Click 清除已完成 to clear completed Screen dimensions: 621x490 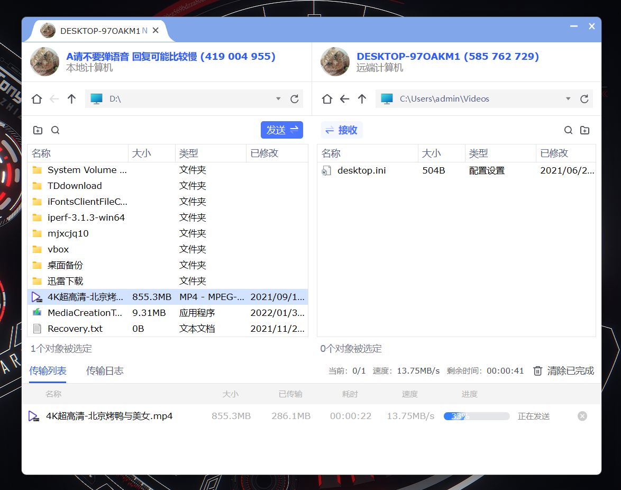pos(563,371)
